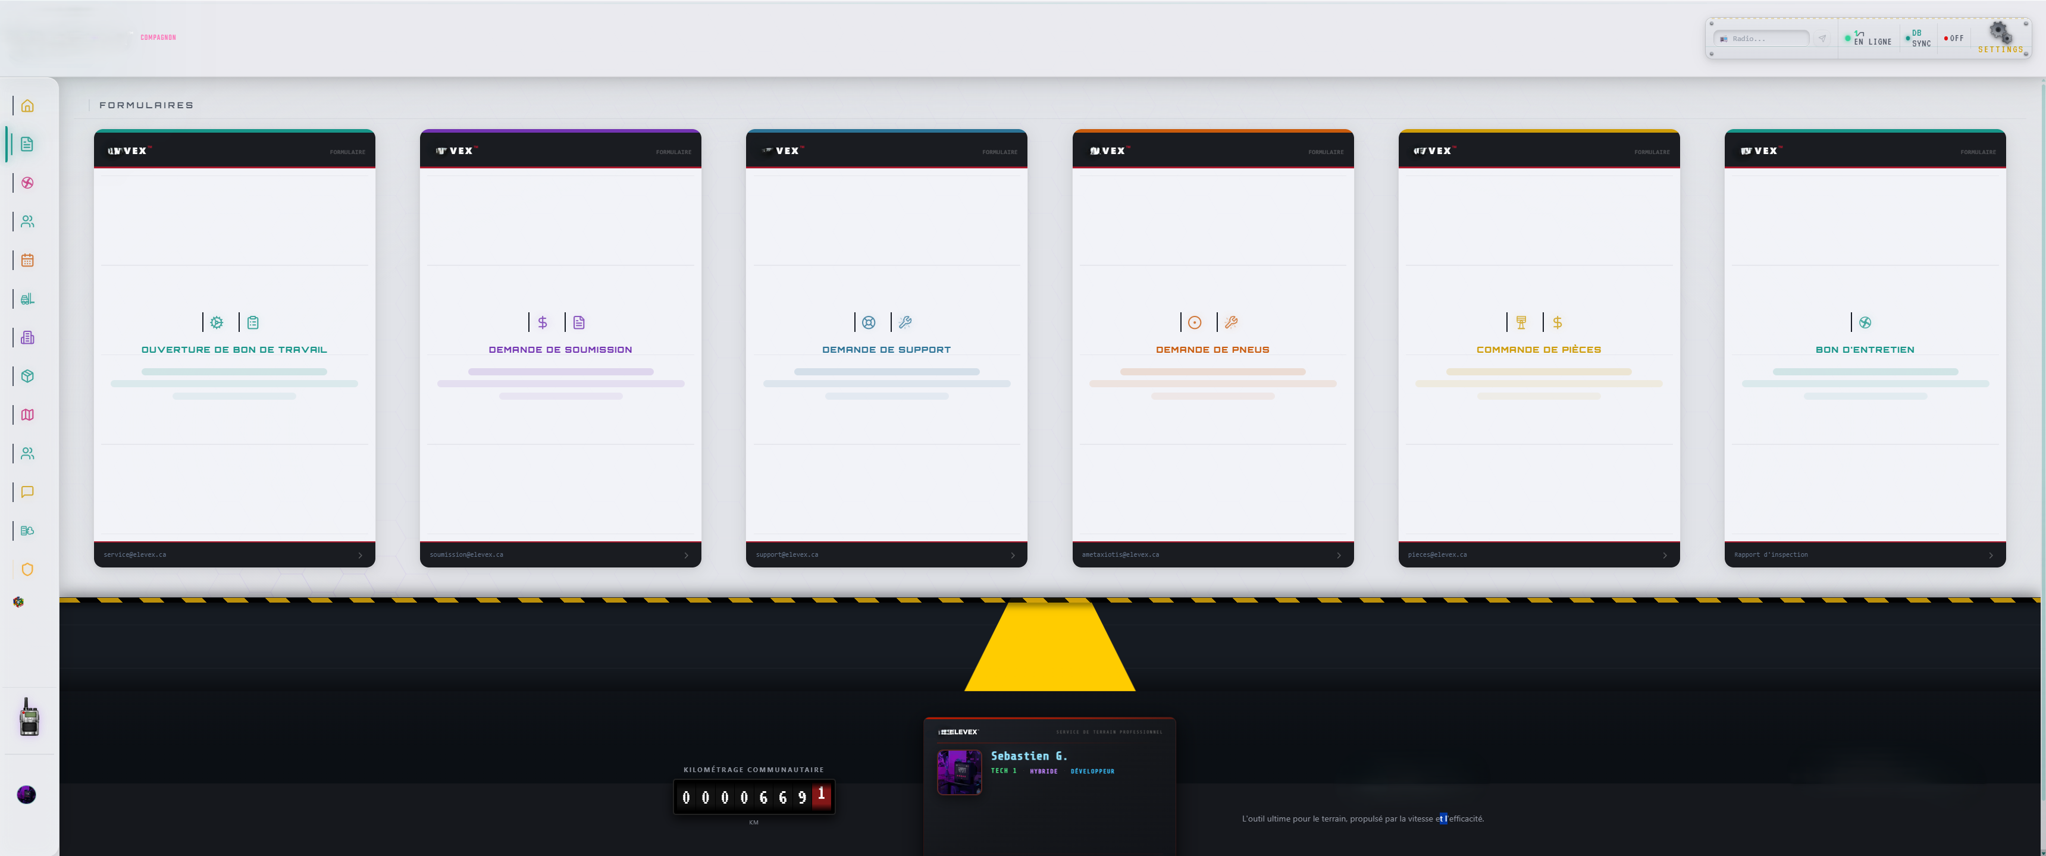Click the clipboard icon on Ouverture de bon de travail card

253,322
